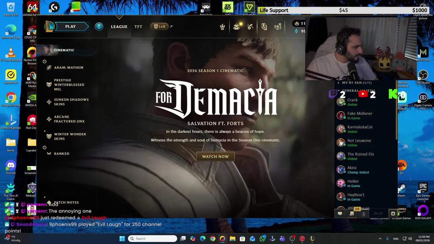Image resolution: width=434 pixels, height=244 pixels.
Task: Open the Clash banner icon
Action: point(264,26)
